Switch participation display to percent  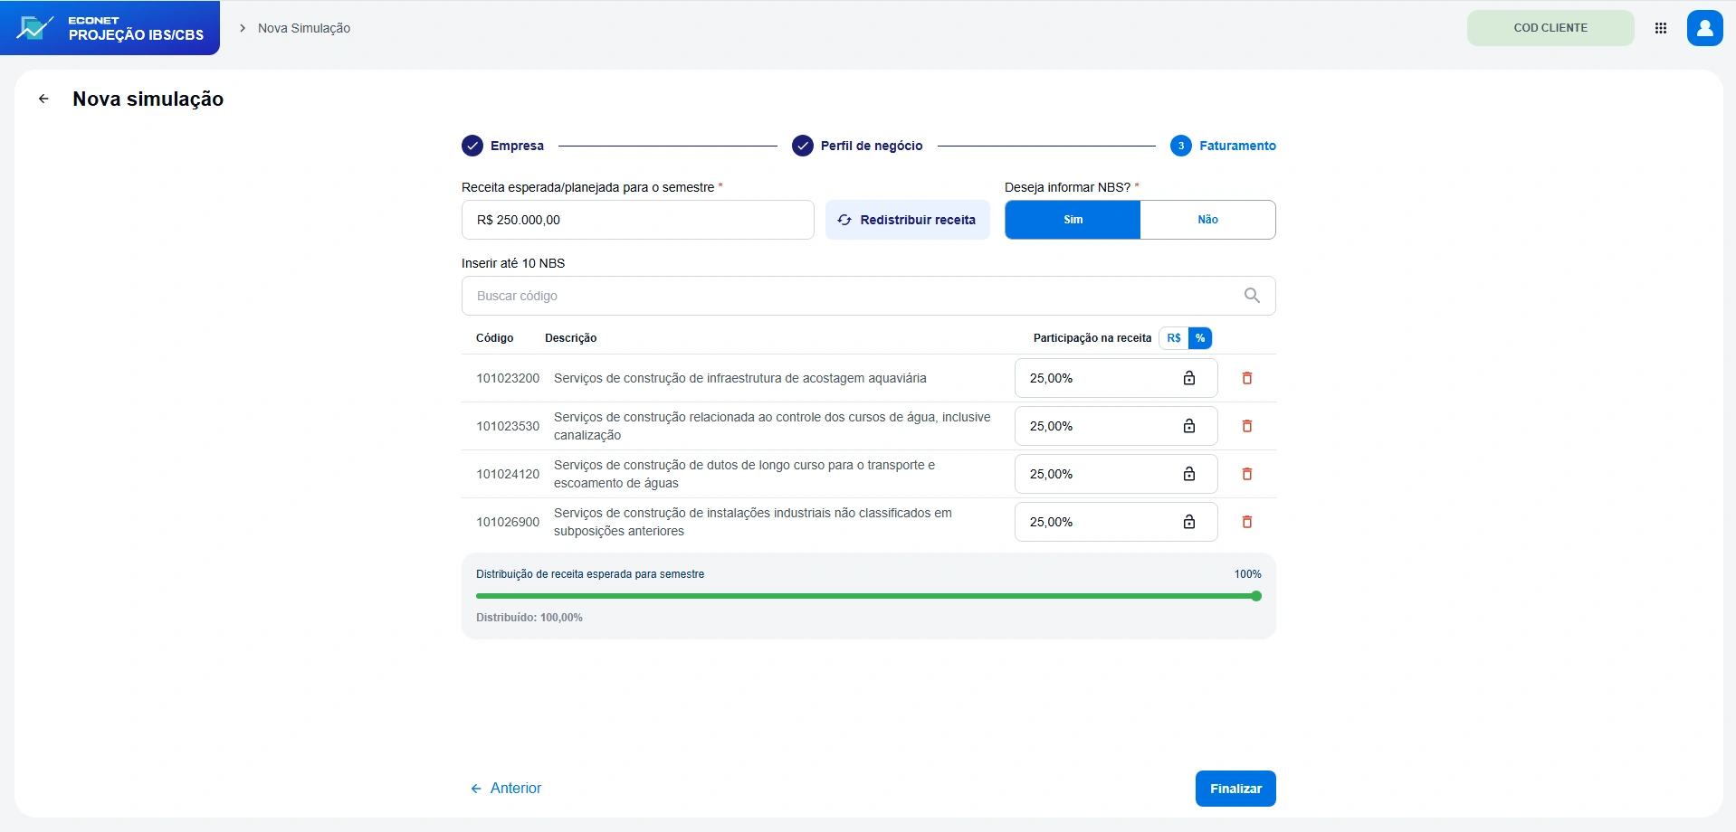pyautogui.click(x=1200, y=338)
